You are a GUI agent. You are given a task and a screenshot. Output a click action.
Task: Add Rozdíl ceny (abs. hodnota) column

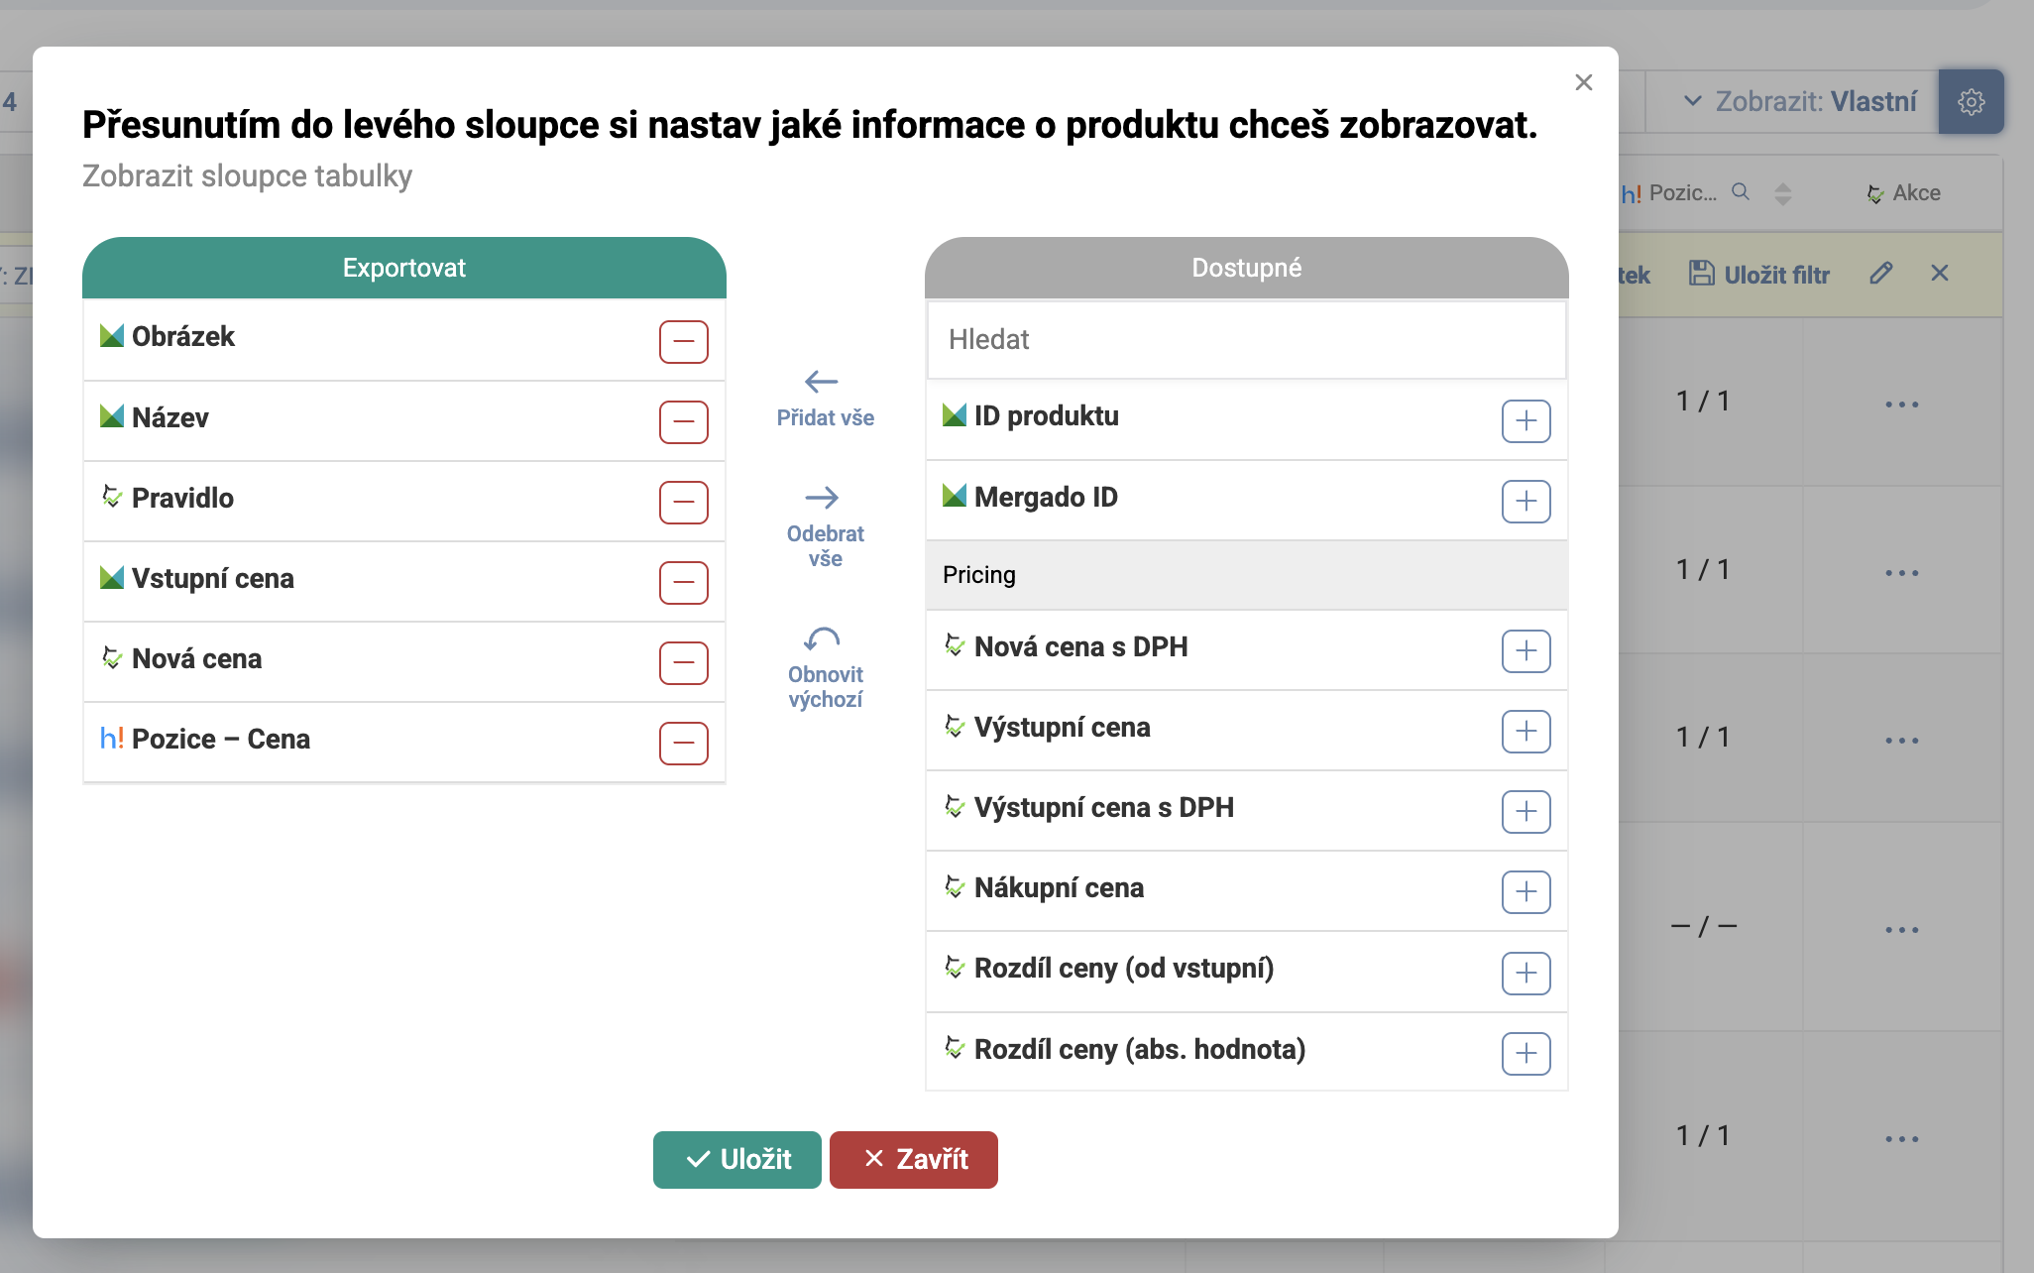tap(1525, 1053)
